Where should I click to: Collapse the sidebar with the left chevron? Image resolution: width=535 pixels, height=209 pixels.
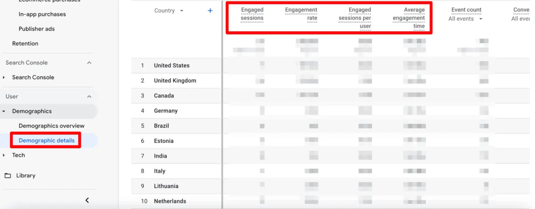pyautogui.click(x=87, y=200)
